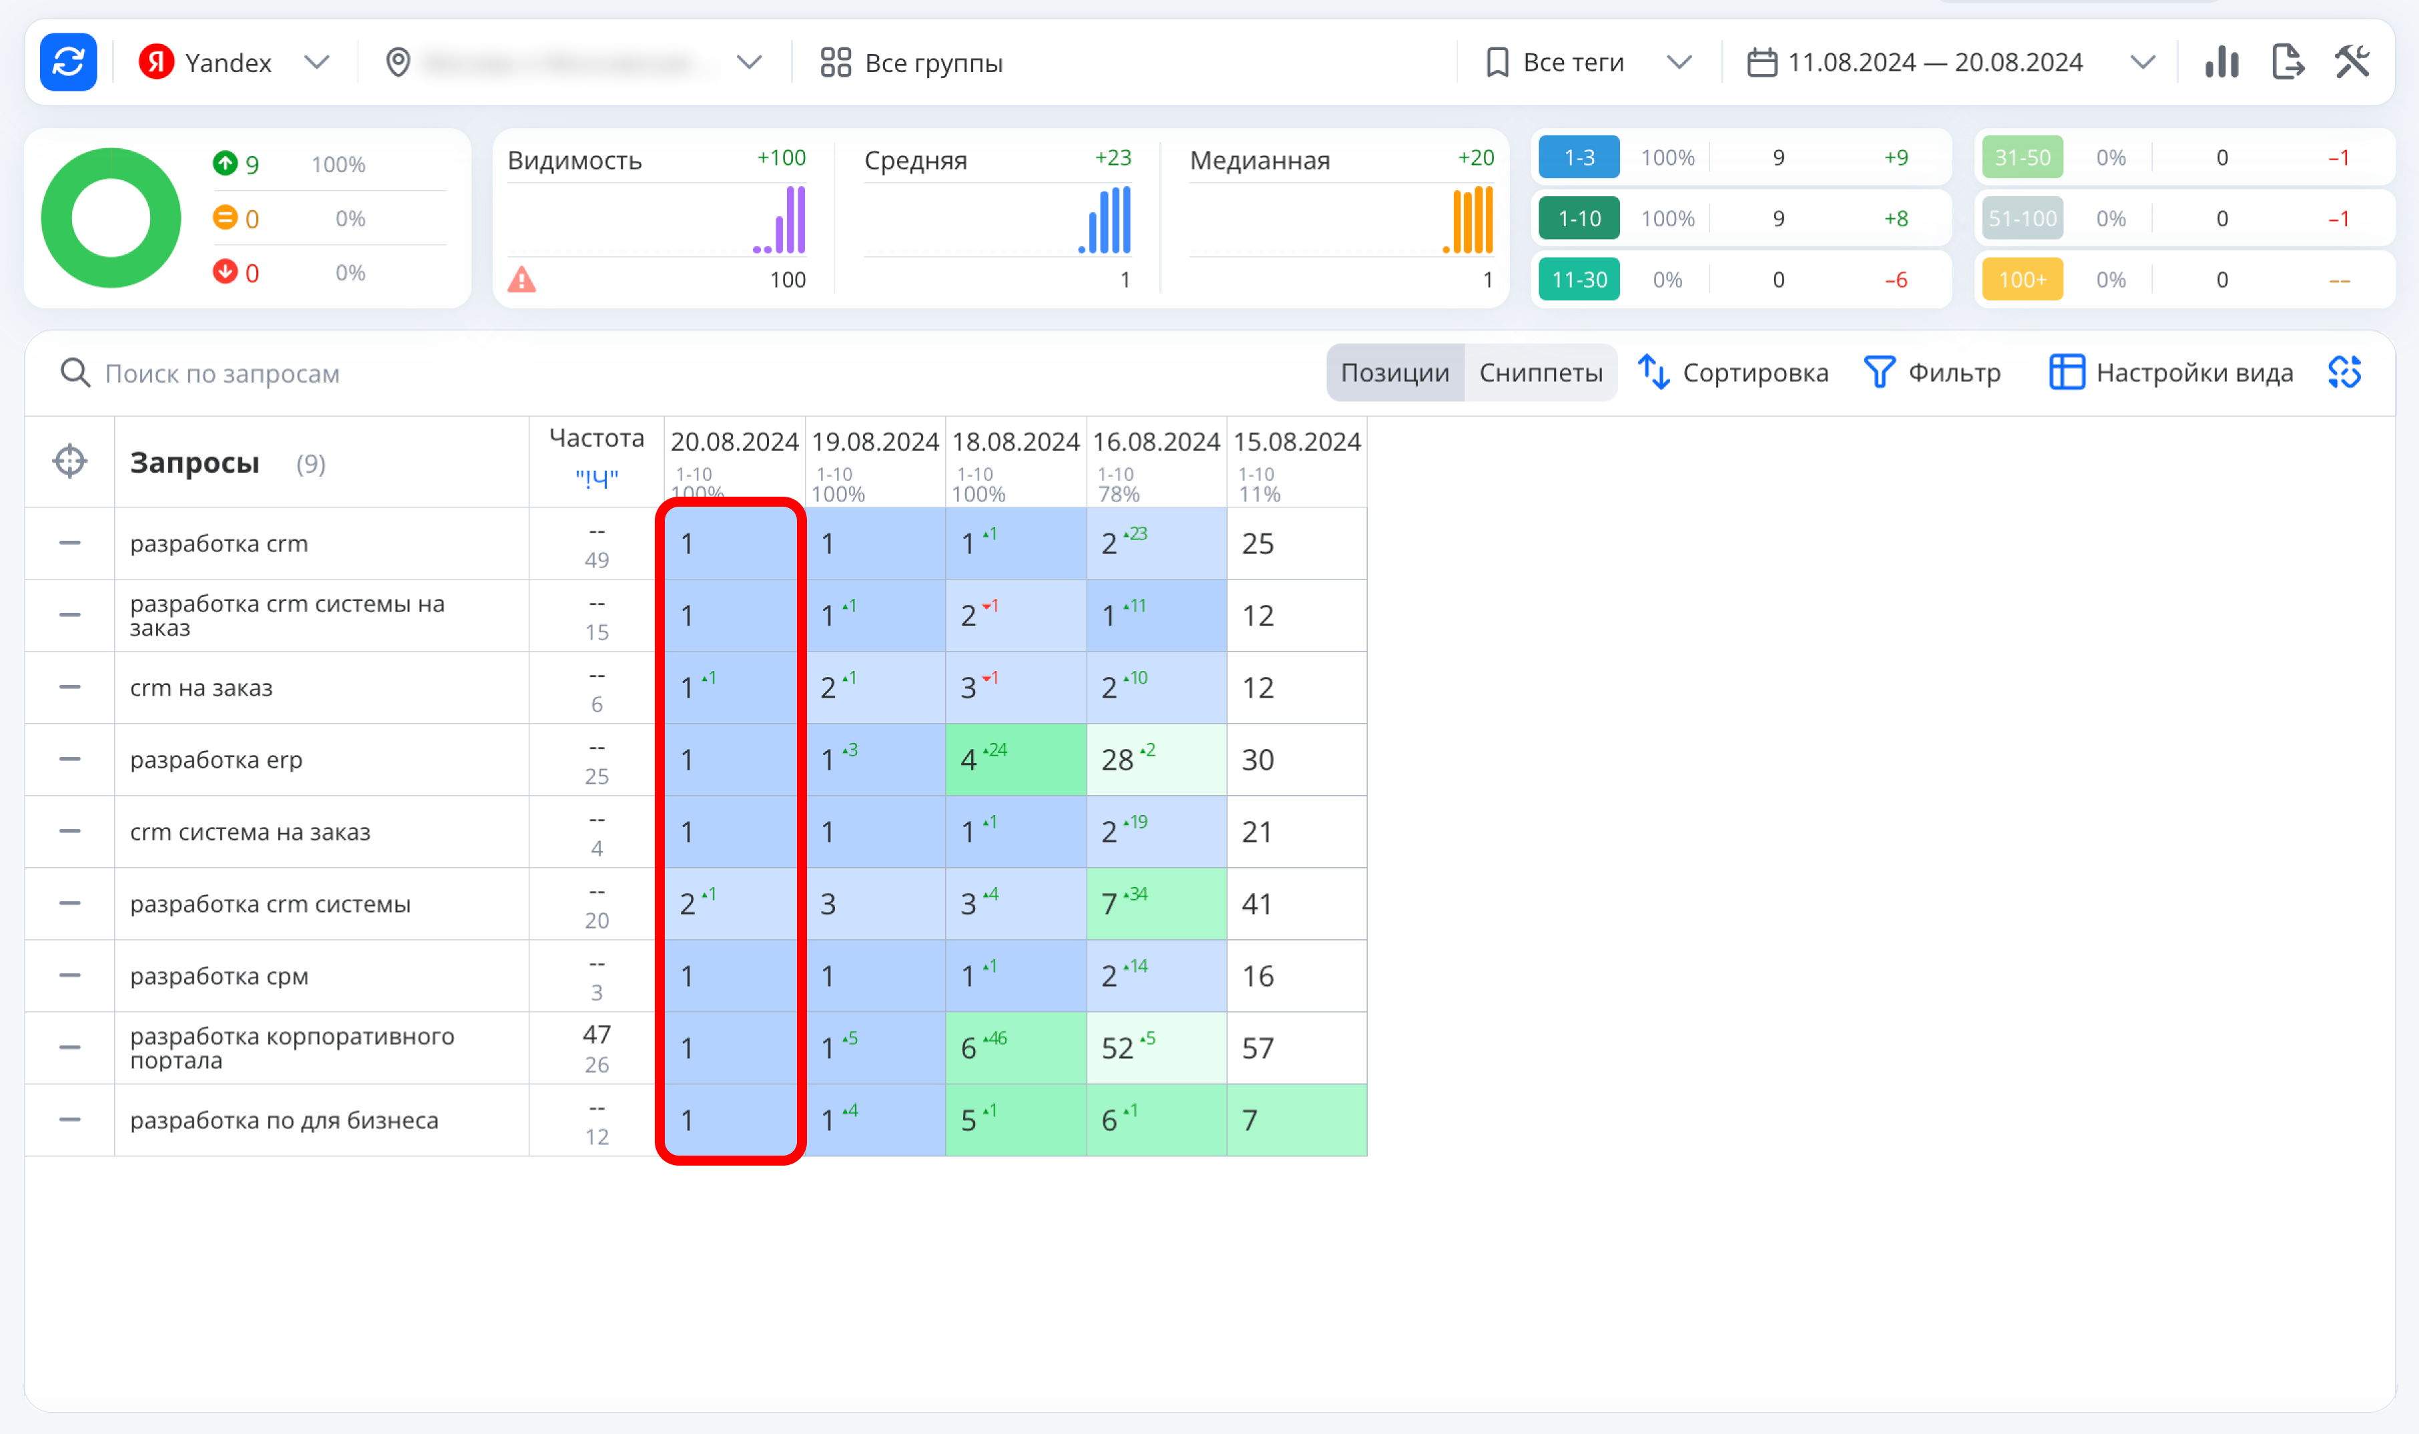Toggle the minus marker for crm на заказ
This screenshot has width=2419, height=1434.
click(x=69, y=687)
